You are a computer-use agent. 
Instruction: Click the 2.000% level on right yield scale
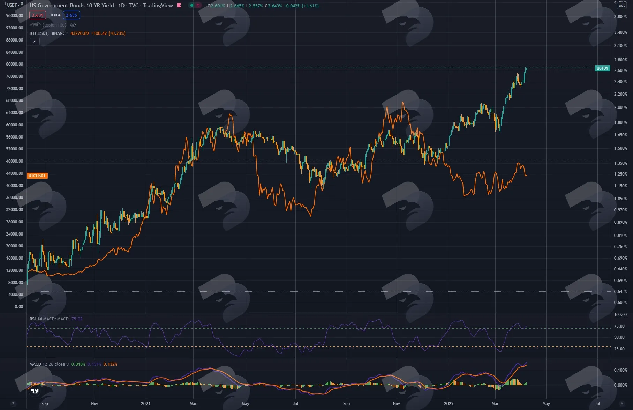click(x=620, y=107)
